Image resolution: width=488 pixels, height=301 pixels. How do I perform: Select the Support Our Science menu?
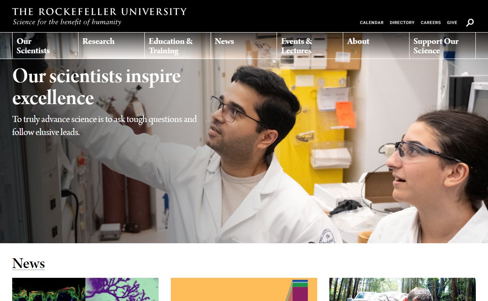point(442,46)
